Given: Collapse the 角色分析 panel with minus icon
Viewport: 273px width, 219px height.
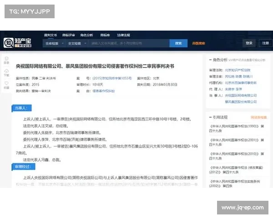Looking at the screenshot, I should click(210, 60).
